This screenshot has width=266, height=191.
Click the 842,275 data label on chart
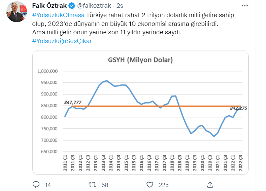tap(238, 108)
